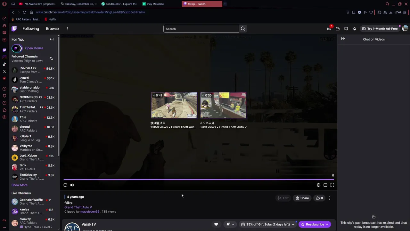Open X (Twitter) in Opera sidebar
The image size is (410, 231).
(x=4, y=71)
